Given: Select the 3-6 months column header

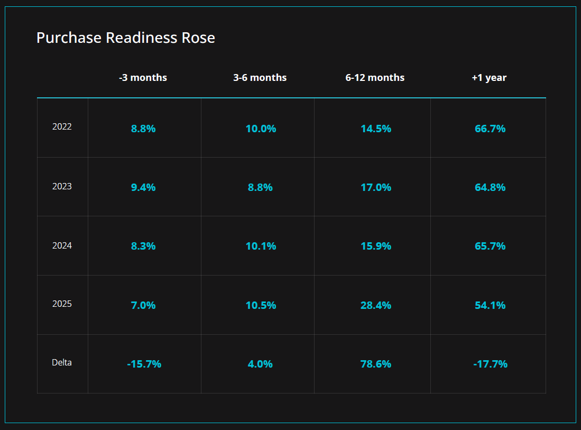Looking at the screenshot, I should click(260, 78).
